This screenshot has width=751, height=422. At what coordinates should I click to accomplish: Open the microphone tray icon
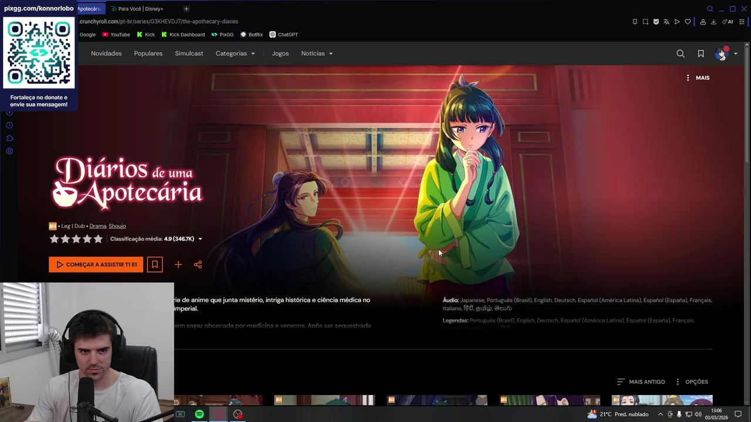pos(679,414)
